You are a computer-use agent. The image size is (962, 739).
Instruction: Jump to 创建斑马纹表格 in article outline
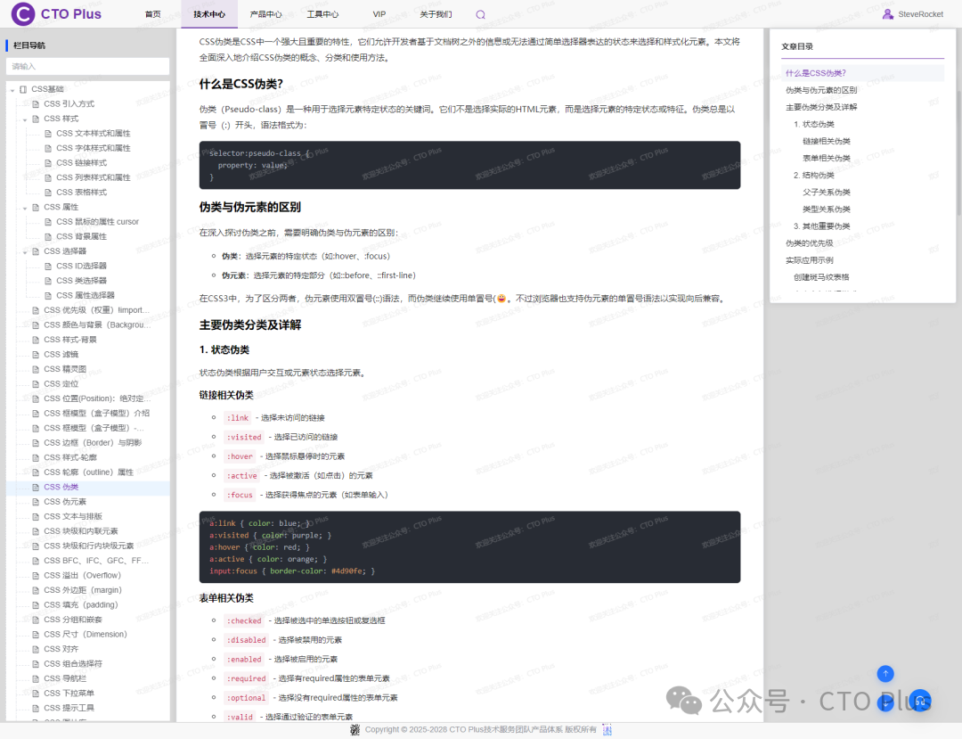point(821,277)
